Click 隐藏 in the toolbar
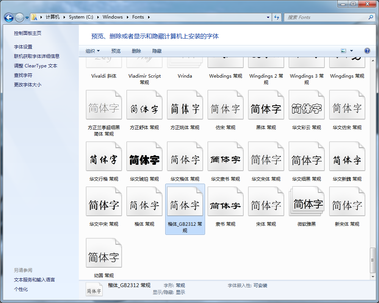Screen dimensions: 379x303 [x=157, y=51]
